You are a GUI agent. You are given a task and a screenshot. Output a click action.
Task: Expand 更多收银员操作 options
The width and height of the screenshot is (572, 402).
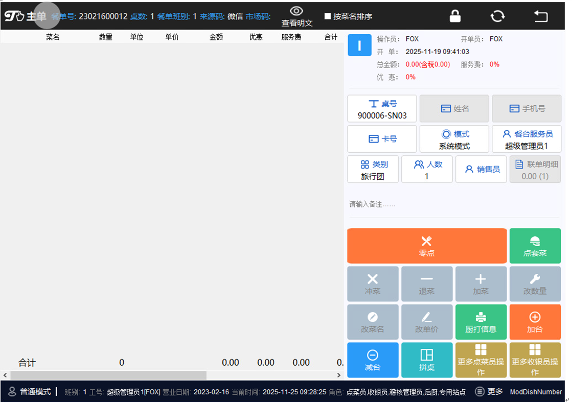(535, 360)
